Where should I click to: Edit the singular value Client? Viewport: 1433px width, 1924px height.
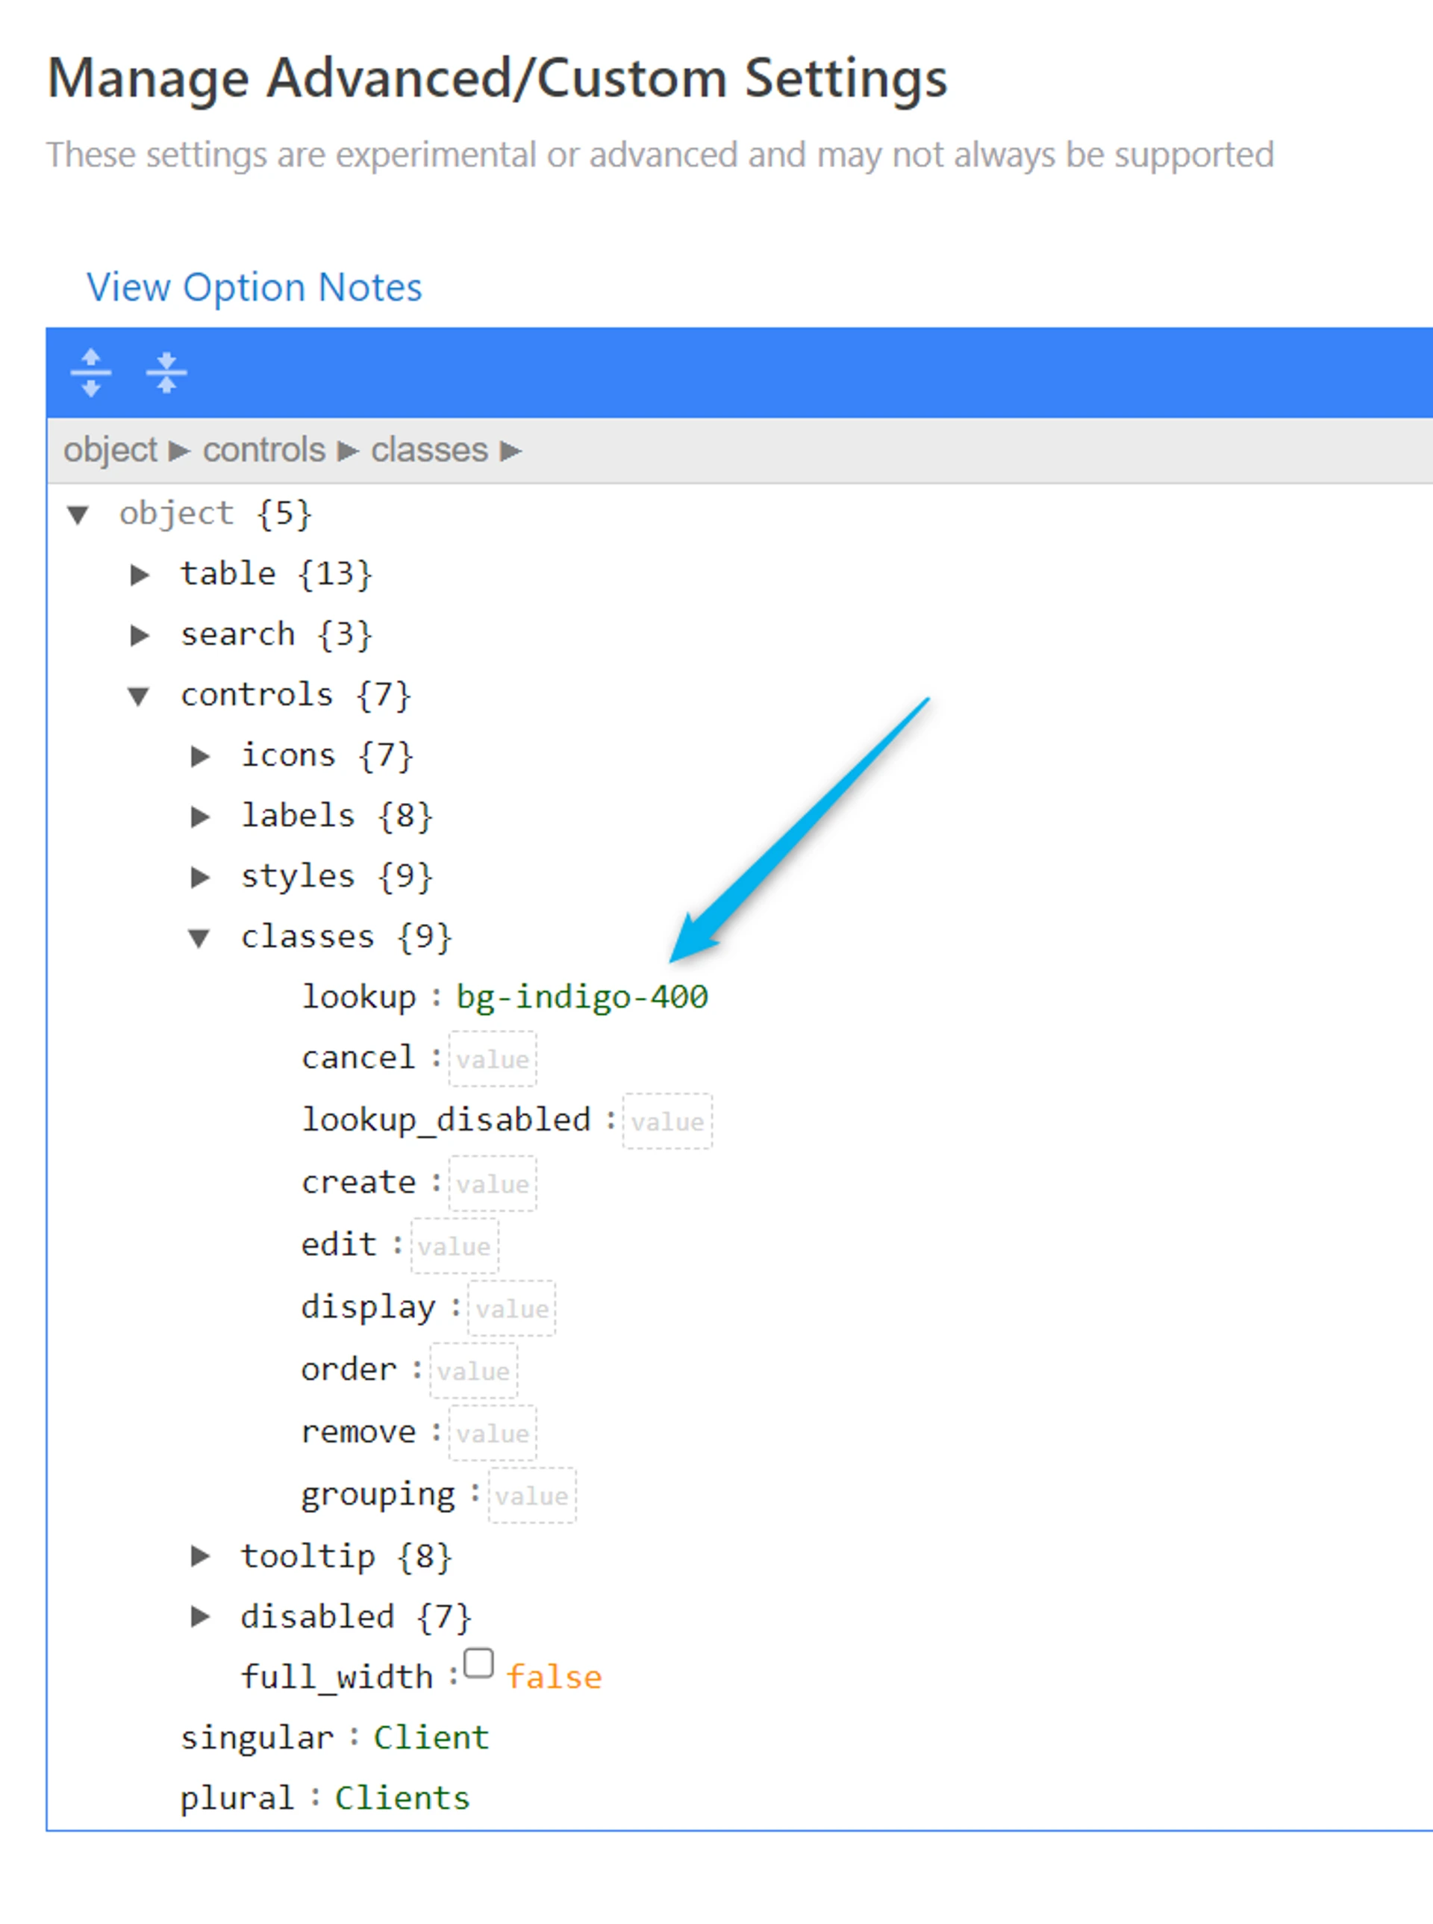click(431, 1737)
